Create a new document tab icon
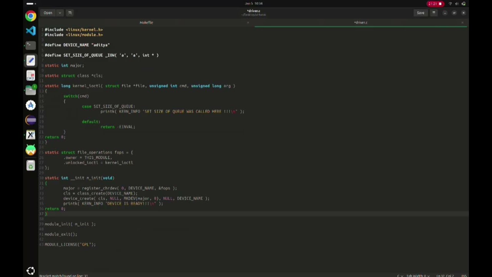 pos(70,13)
